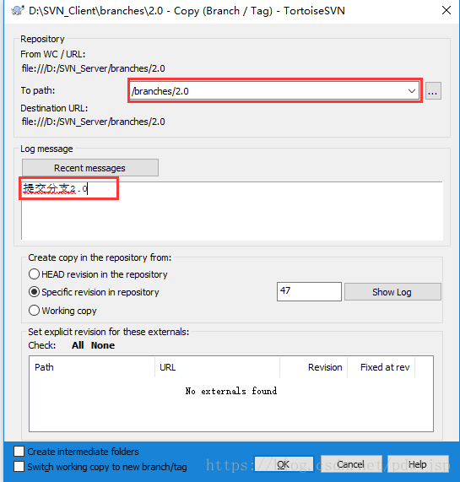The image size is (460, 482).
Task: Click the Destination URL file:///D:/SVN_Server/branches/2.0 text
Action: click(x=94, y=122)
